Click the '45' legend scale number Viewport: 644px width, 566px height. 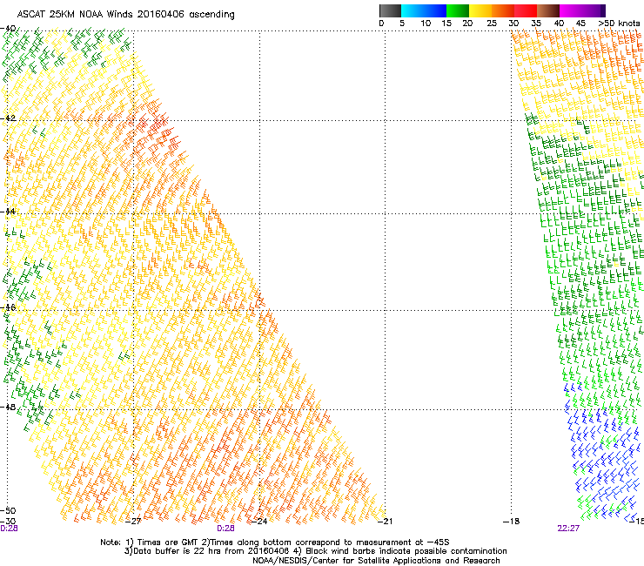pyautogui.click(x=580, y=24)
